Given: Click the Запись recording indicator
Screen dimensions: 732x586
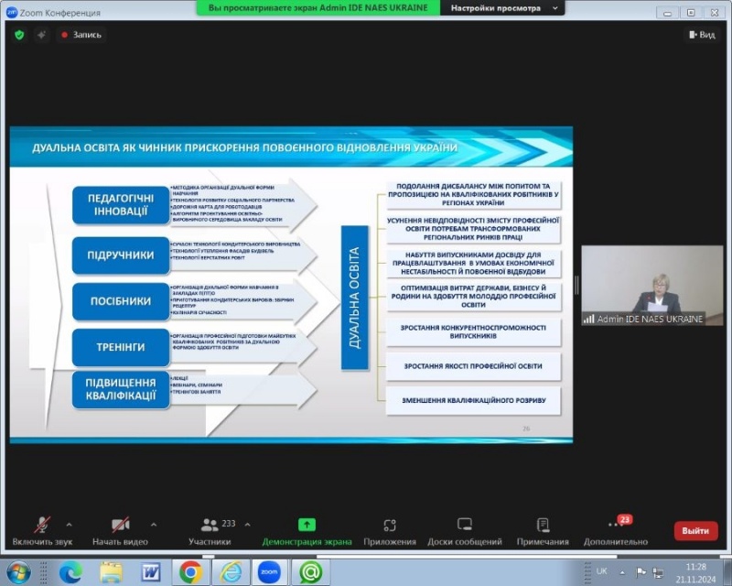Looking at the screenshot, I should tap(81, 35).
